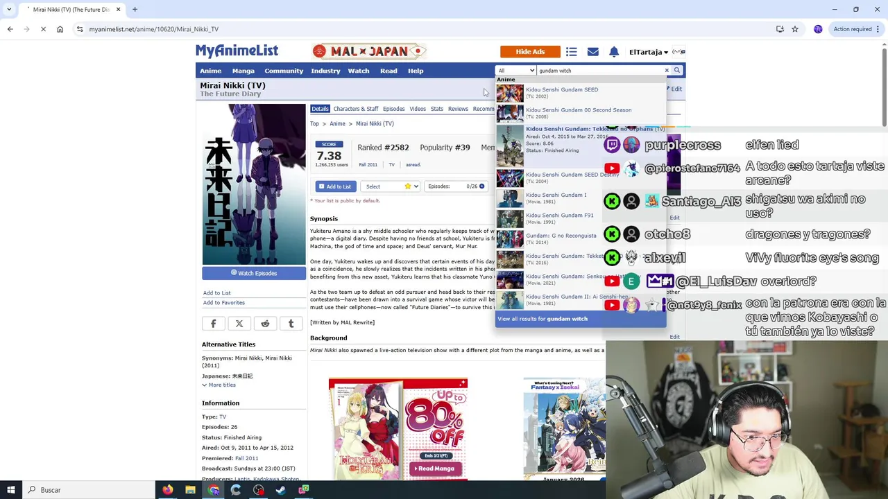Open the browser profile avatar
The width and height of the screenshot is (888, 499).
(818, 29)
